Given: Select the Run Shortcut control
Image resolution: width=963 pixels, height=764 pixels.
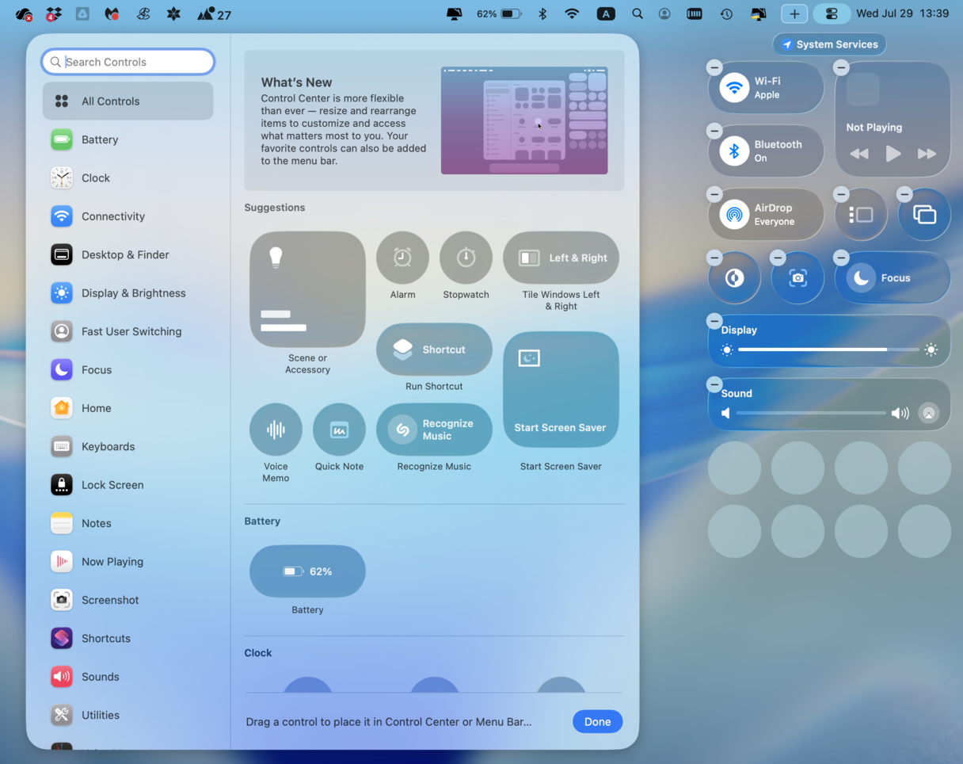Looking at the screenshot, I should [434, 350].
